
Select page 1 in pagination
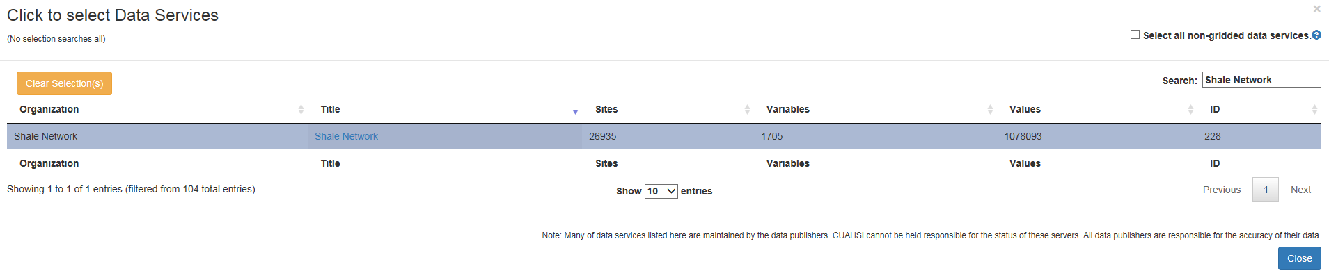[1266, 190]
